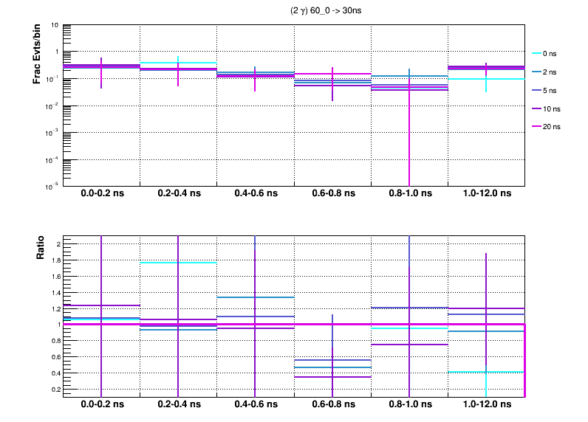
Task: Click '1.0-12.0 ns' label under top plot
Action: coord(487,193)
